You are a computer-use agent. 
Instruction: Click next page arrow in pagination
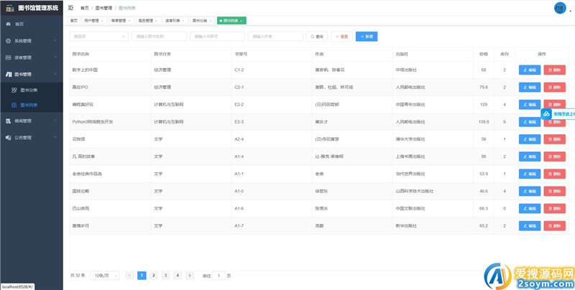pos(190,275)
